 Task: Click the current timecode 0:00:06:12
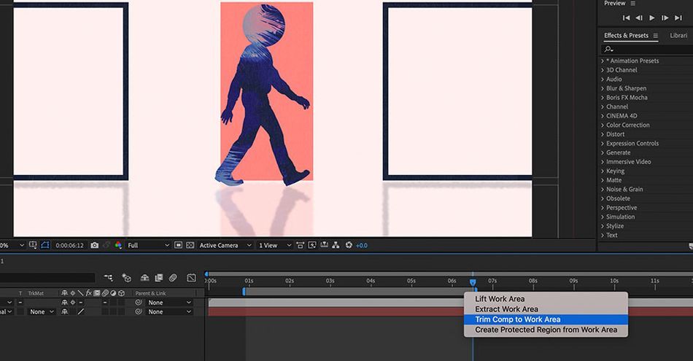(x=69, y=245)
